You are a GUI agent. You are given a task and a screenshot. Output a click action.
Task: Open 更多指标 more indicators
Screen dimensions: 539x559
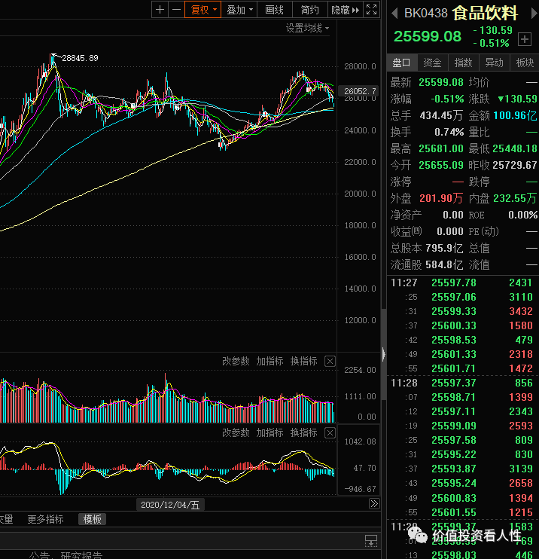(46, 519)
